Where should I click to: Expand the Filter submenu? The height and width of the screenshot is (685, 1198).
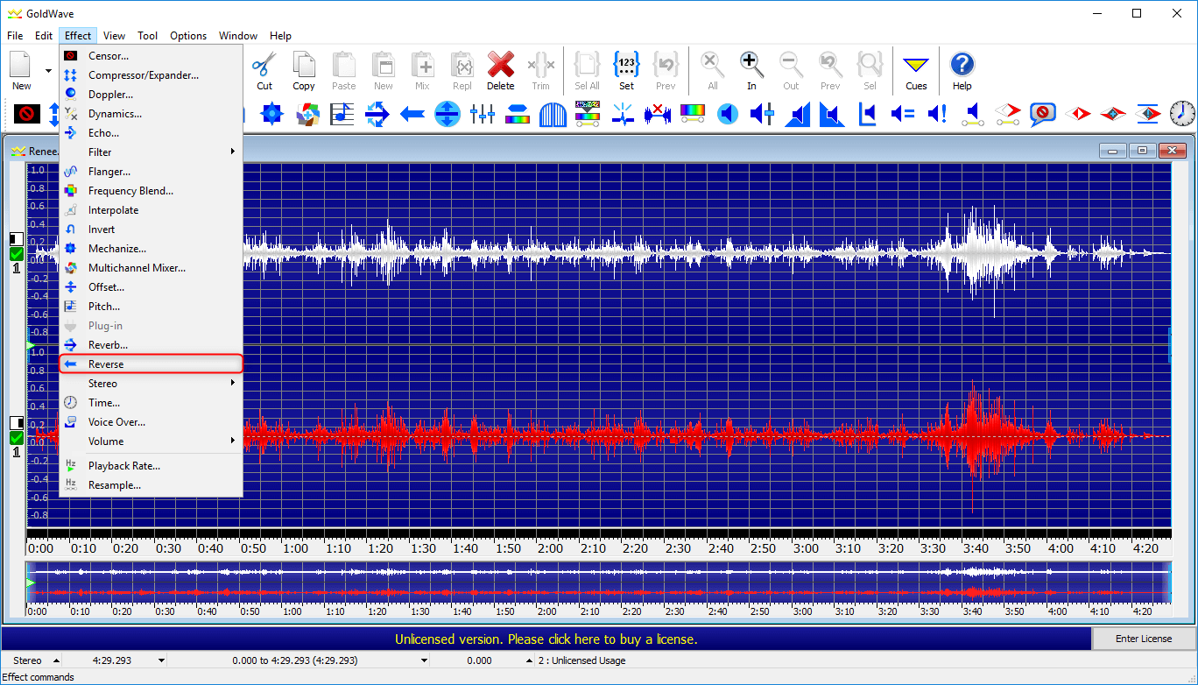coord(151,152)
